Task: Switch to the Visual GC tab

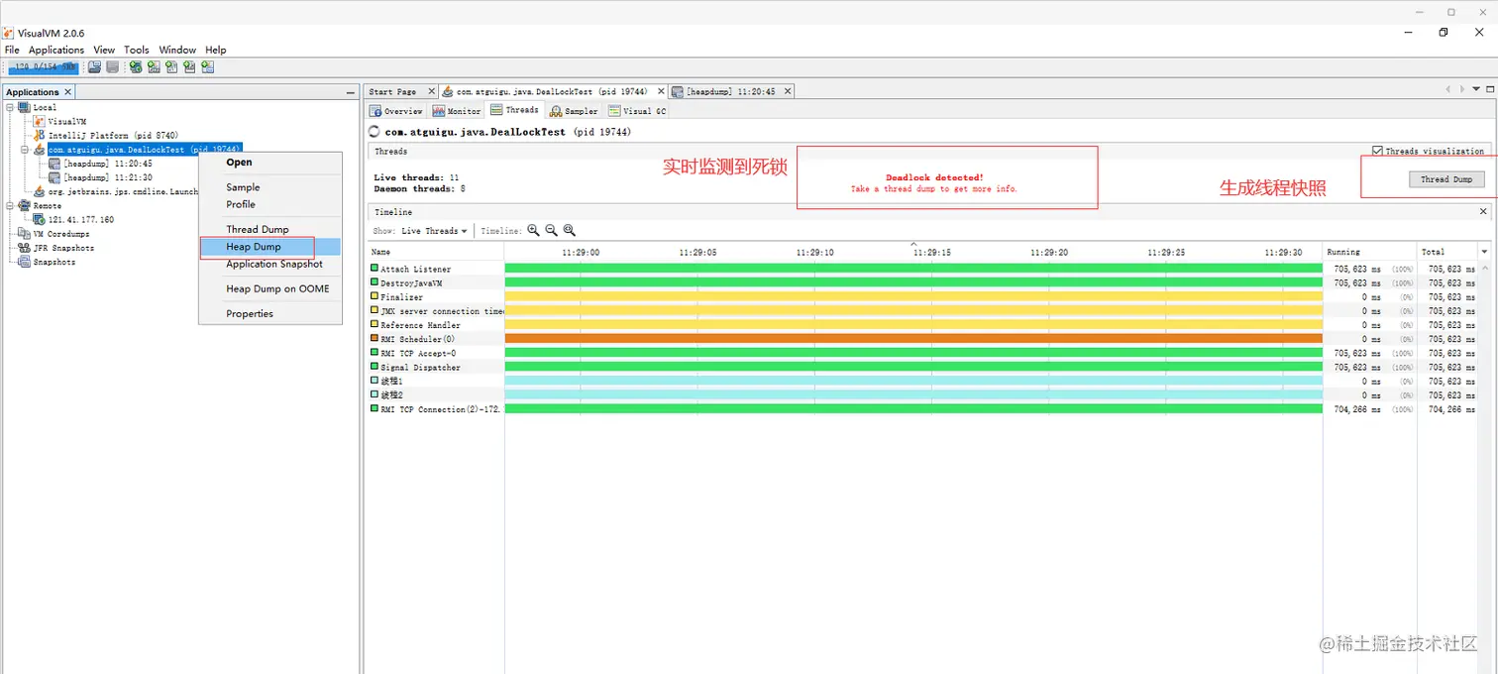Action: coord(637,111)
